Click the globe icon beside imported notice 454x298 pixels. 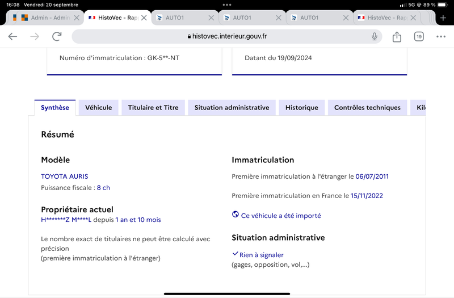click(x=236, y=215)
